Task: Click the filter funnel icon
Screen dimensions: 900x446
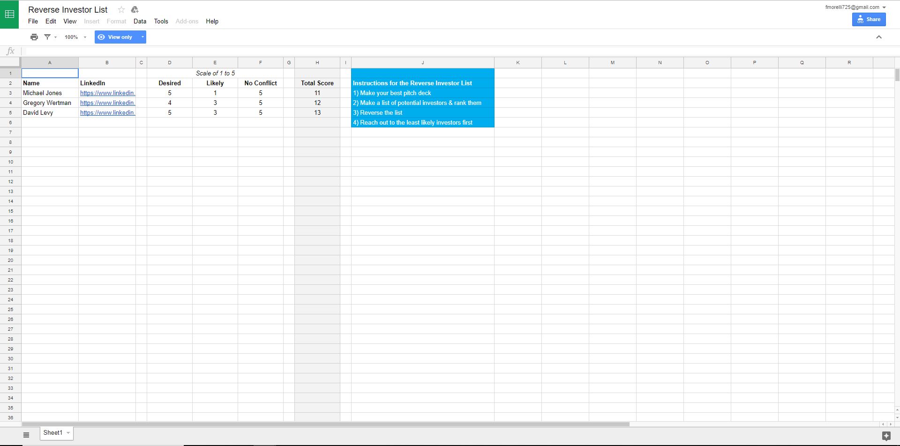Action: [47, 37]
